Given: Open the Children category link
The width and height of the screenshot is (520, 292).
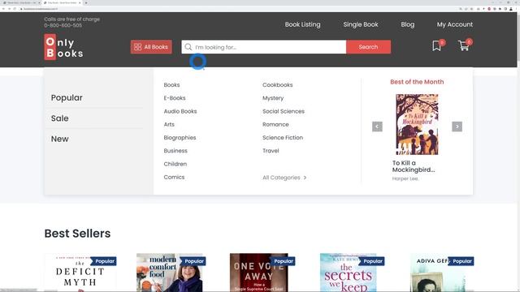Looking at the screenshot, I should (175, 164).
